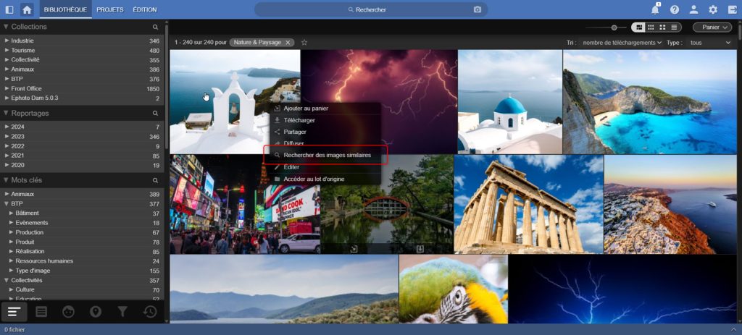This screenshot has height=335, width=742.
Task: Search within Collections using magnifier icon
Action: (155, 27)
